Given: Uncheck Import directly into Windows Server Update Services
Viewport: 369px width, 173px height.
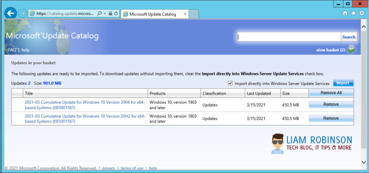Looking at the screenshot, I should click(x=230, y=83).
